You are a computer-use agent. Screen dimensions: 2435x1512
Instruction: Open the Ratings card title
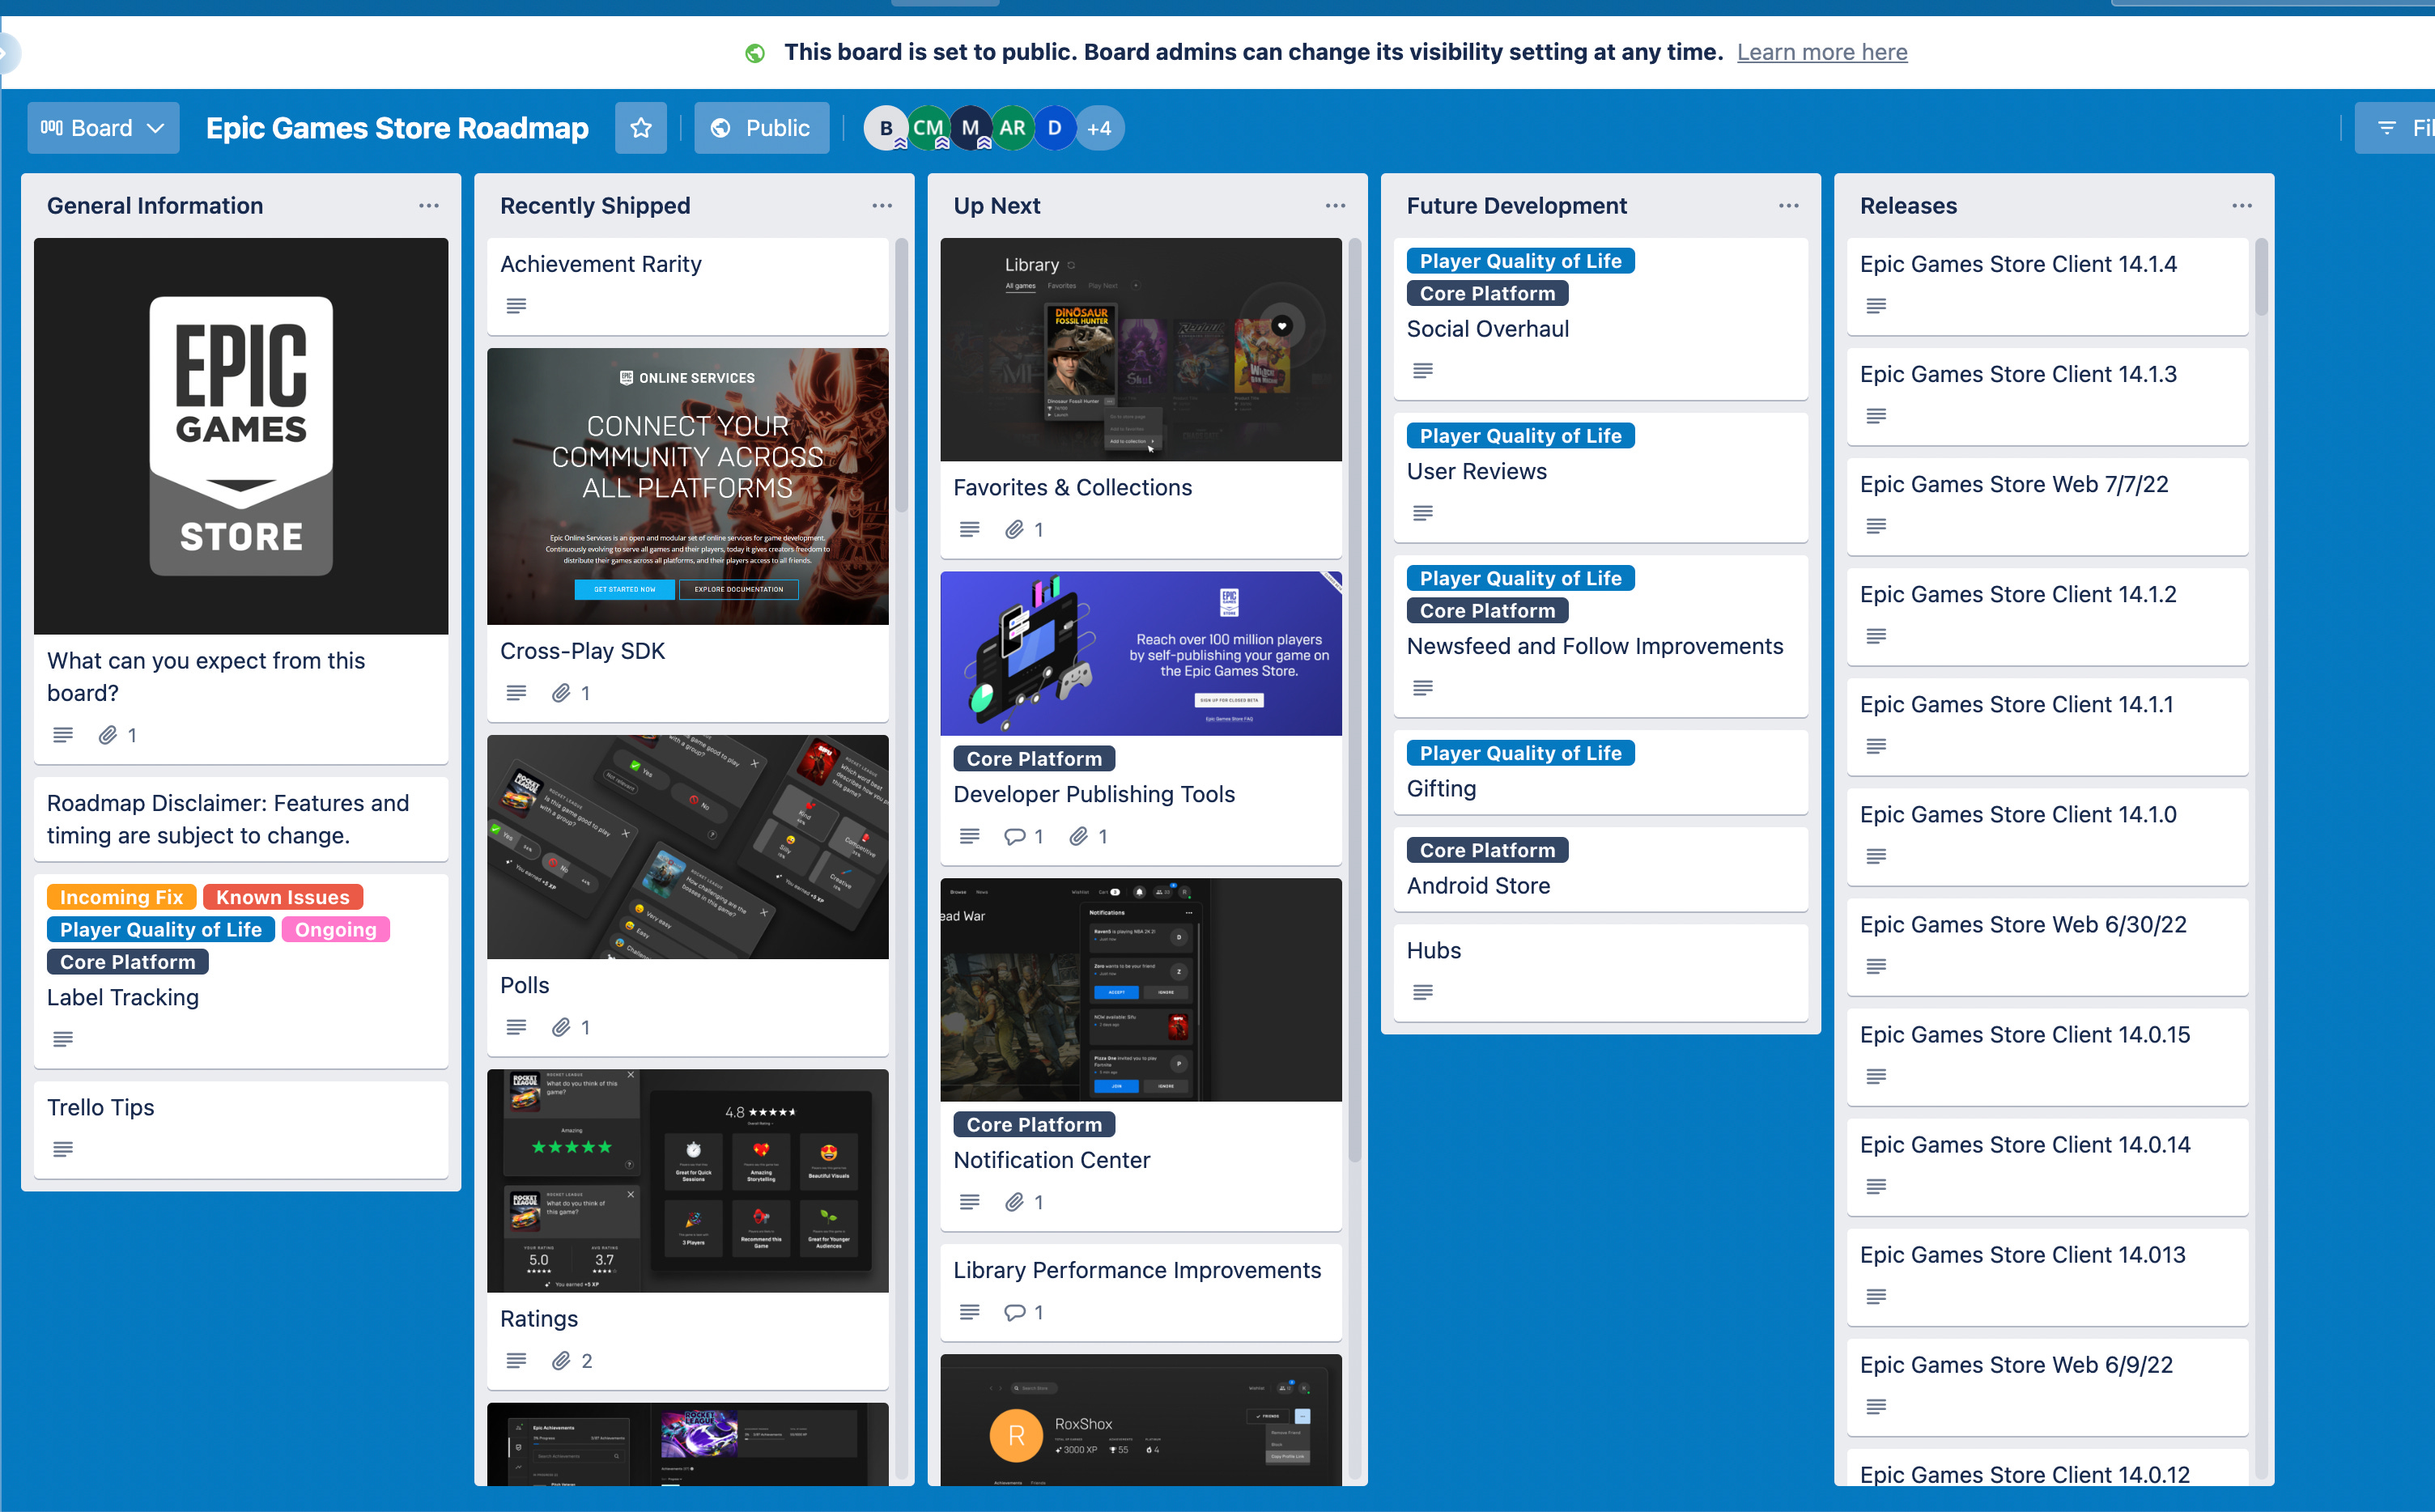[x=539, y=1319]
